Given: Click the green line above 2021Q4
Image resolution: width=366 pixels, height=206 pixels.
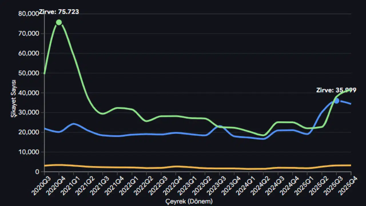Looking at the screenshot, I should click(x=117, y=108).
